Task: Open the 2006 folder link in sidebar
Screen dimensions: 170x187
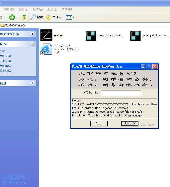Action: pyautogui.click(x=2, y=51)
